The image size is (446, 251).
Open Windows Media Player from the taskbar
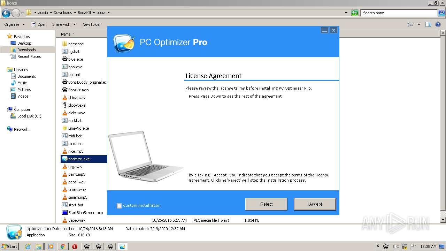click(x=51, y=246)
